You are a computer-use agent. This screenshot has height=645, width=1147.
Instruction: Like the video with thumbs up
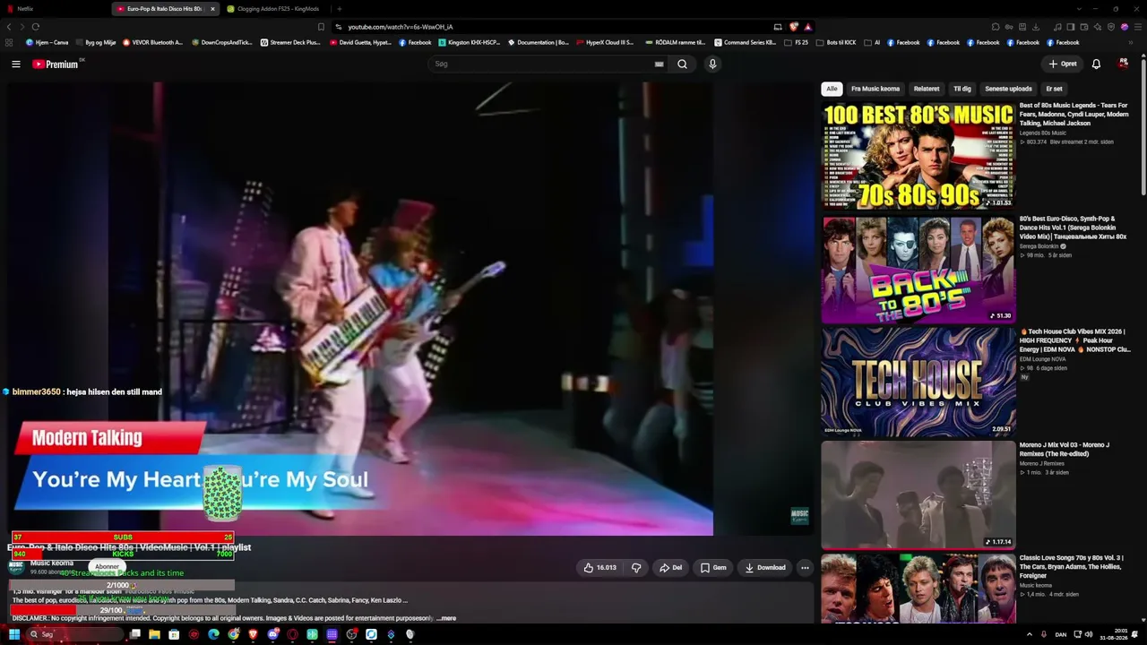click(x=600, y=567)
